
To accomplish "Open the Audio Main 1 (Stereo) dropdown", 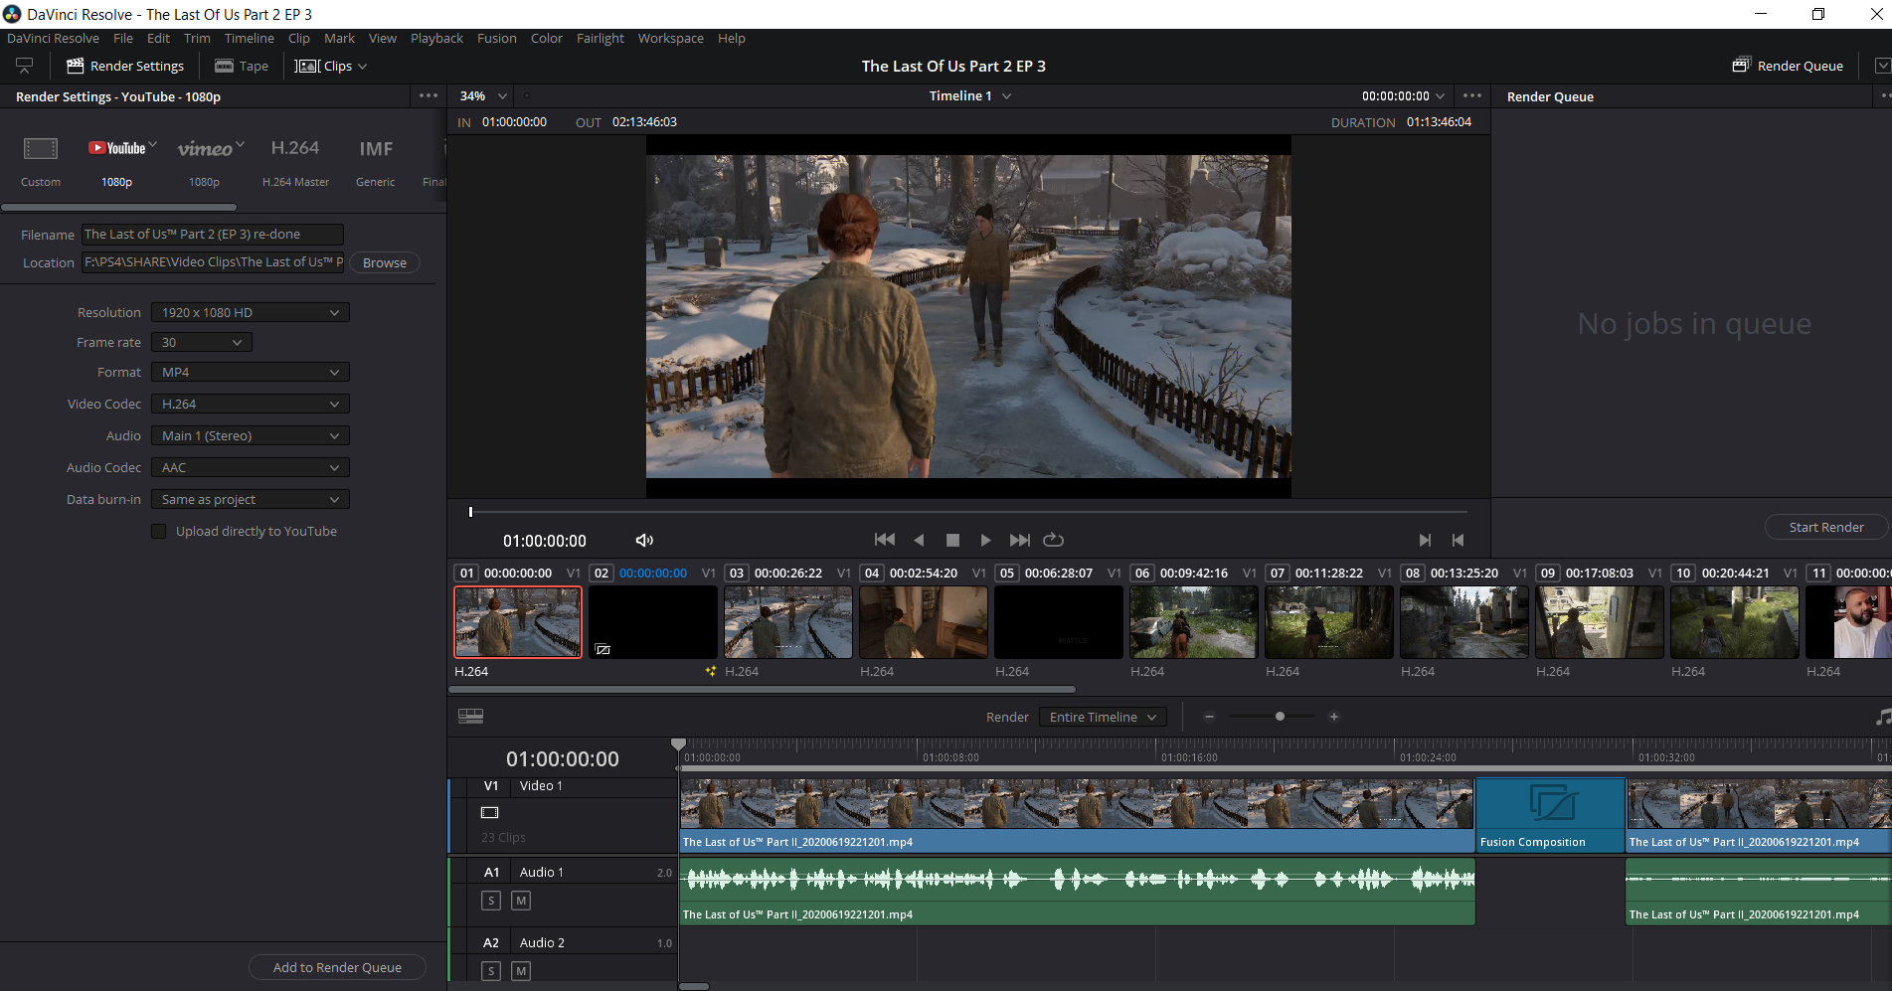I will tap(251, 435).
